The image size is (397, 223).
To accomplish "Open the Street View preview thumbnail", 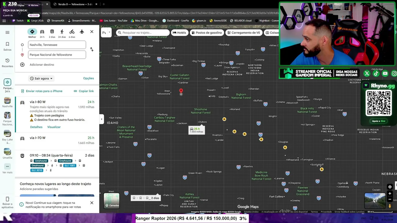I will (x=375, y=201).
